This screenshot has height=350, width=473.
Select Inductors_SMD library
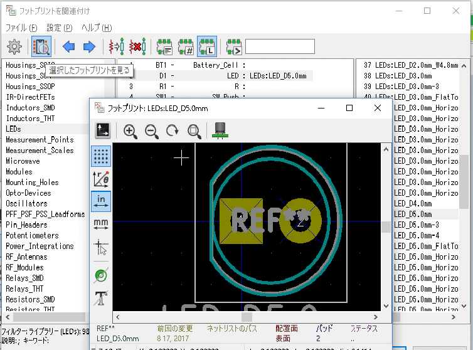(31, 108)
